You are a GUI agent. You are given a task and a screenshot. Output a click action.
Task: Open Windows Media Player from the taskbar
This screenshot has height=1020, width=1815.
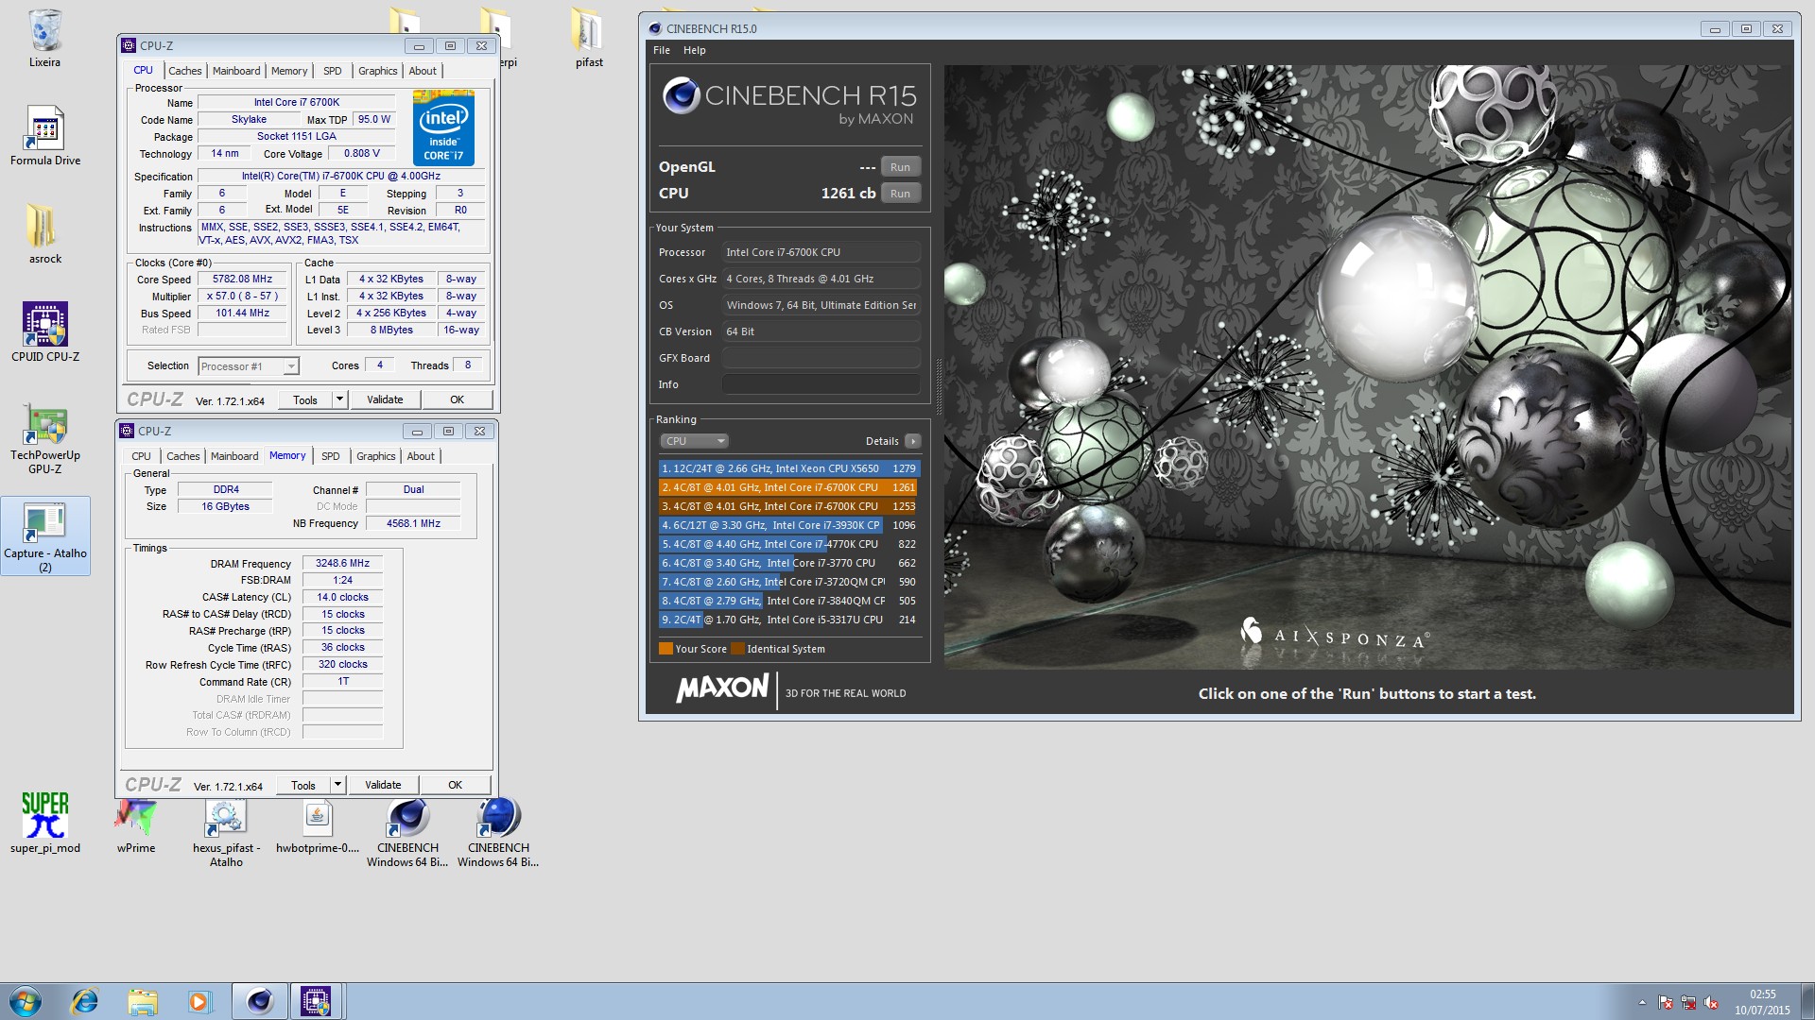pos(199,1001)
